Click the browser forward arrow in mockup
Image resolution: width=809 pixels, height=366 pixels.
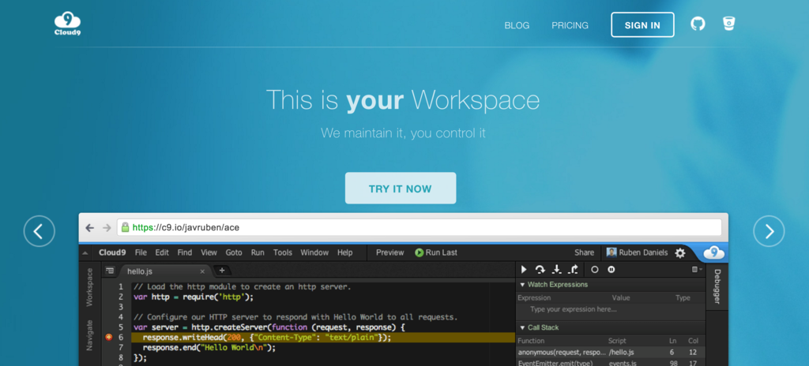[107, 227]
